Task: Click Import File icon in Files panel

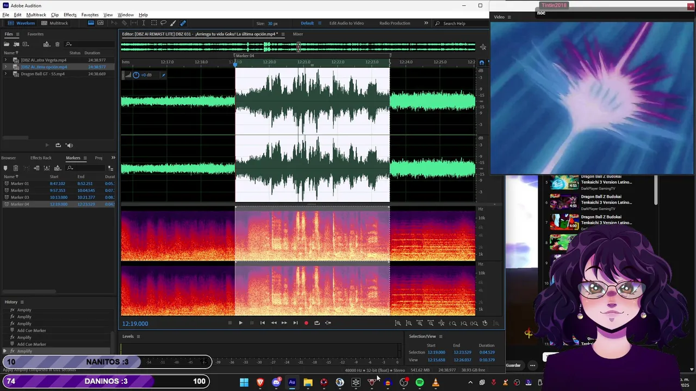Action: (x=16, y=44)
